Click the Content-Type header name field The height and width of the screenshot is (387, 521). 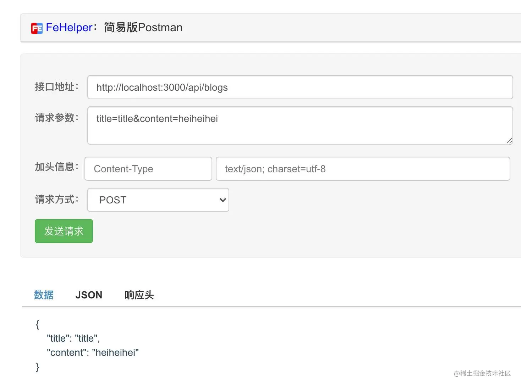click(148, 169)
